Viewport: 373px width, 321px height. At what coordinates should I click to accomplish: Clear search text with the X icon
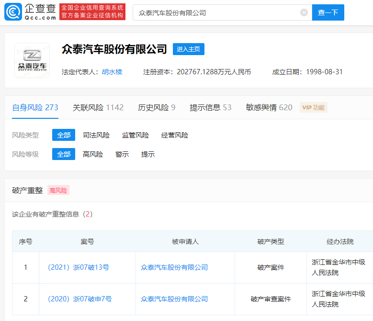pos(304,12)
